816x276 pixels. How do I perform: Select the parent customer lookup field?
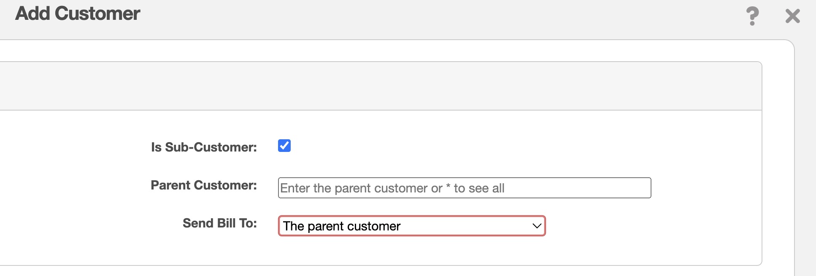pos(464,188)
